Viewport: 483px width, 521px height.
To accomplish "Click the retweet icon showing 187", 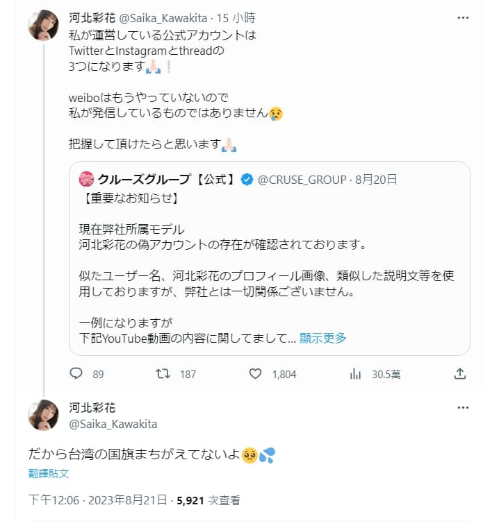I will 163,374.
